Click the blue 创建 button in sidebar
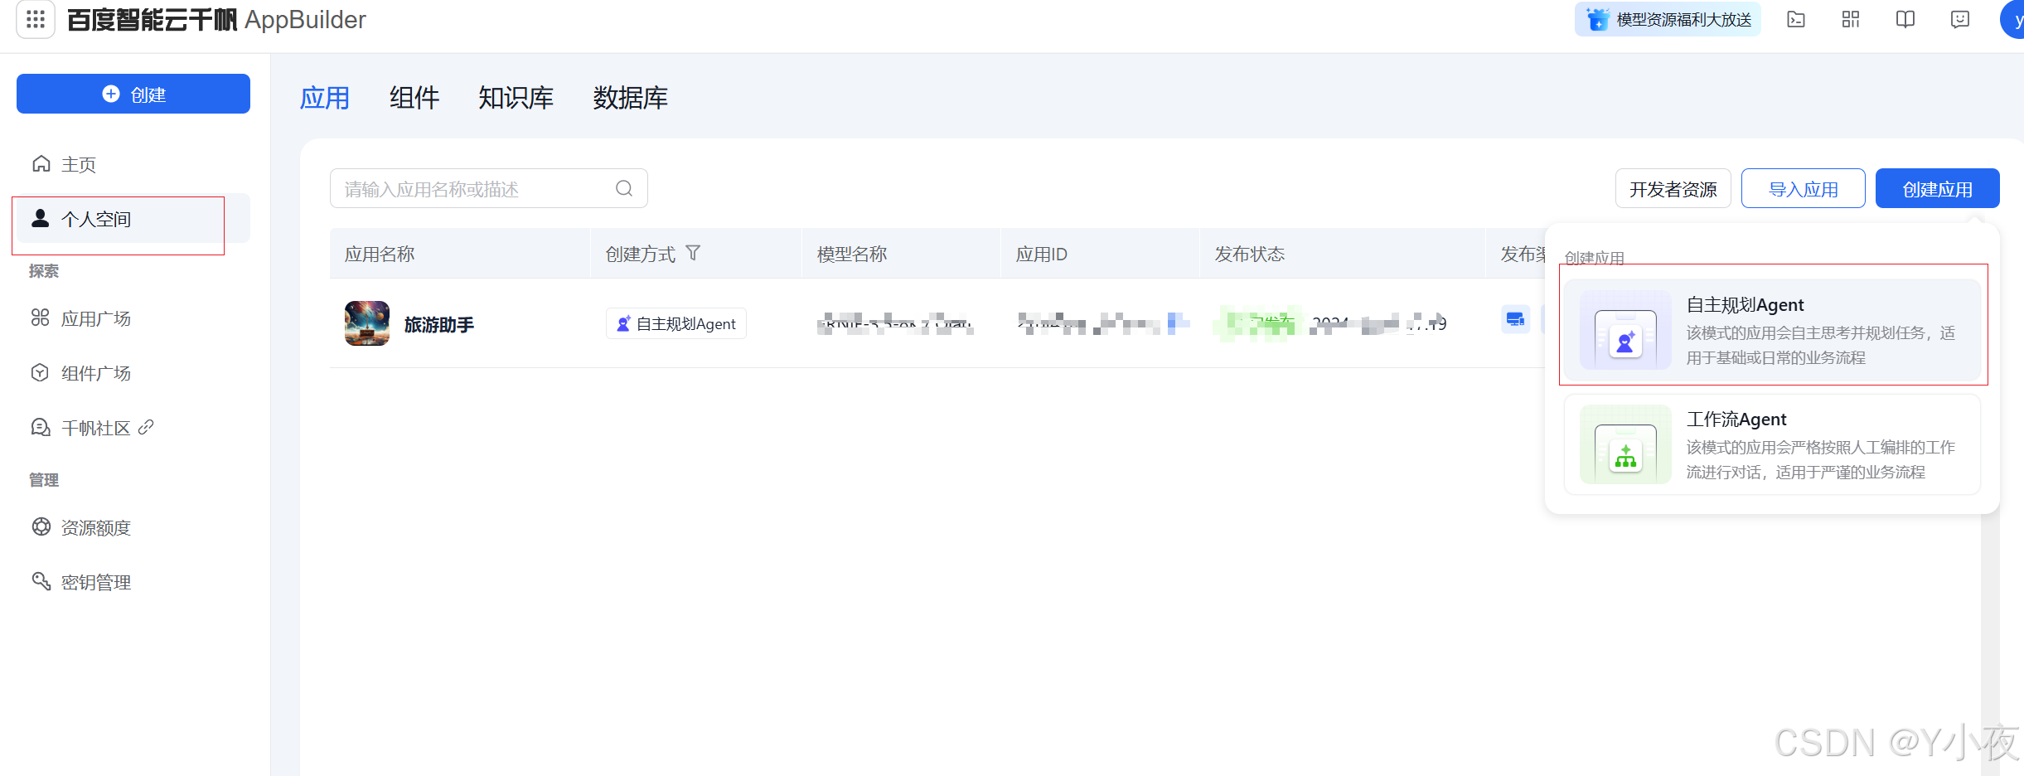Image resolution: width=2024 pixels, height=776 pixels. [133, 94]
